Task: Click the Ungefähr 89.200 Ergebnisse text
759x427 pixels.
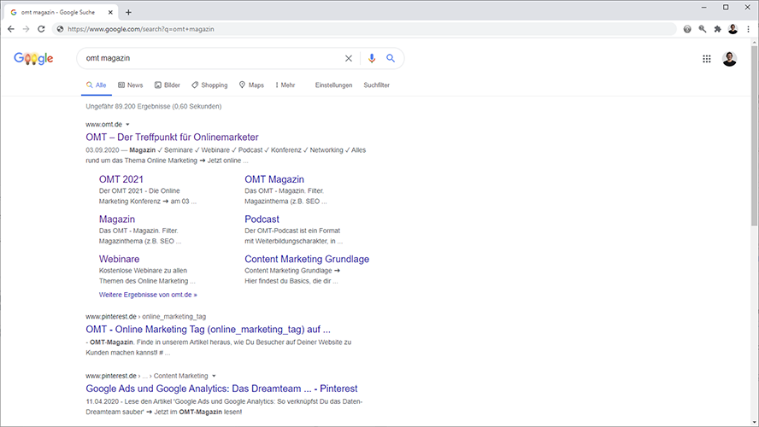Action: click(x=154, y=107)
